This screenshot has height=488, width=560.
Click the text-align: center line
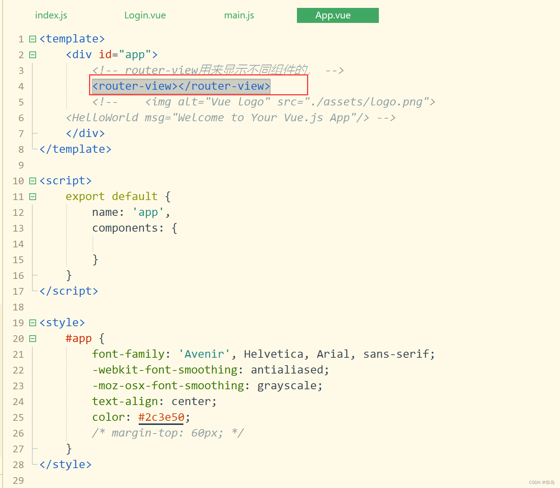(154, 402)
